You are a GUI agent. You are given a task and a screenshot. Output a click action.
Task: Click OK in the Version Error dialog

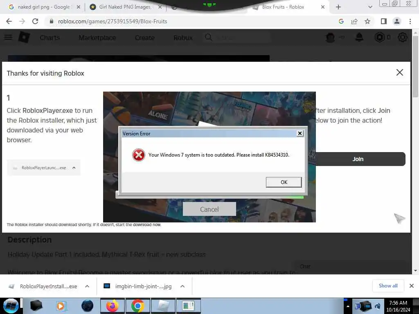[x=284, y=182]
